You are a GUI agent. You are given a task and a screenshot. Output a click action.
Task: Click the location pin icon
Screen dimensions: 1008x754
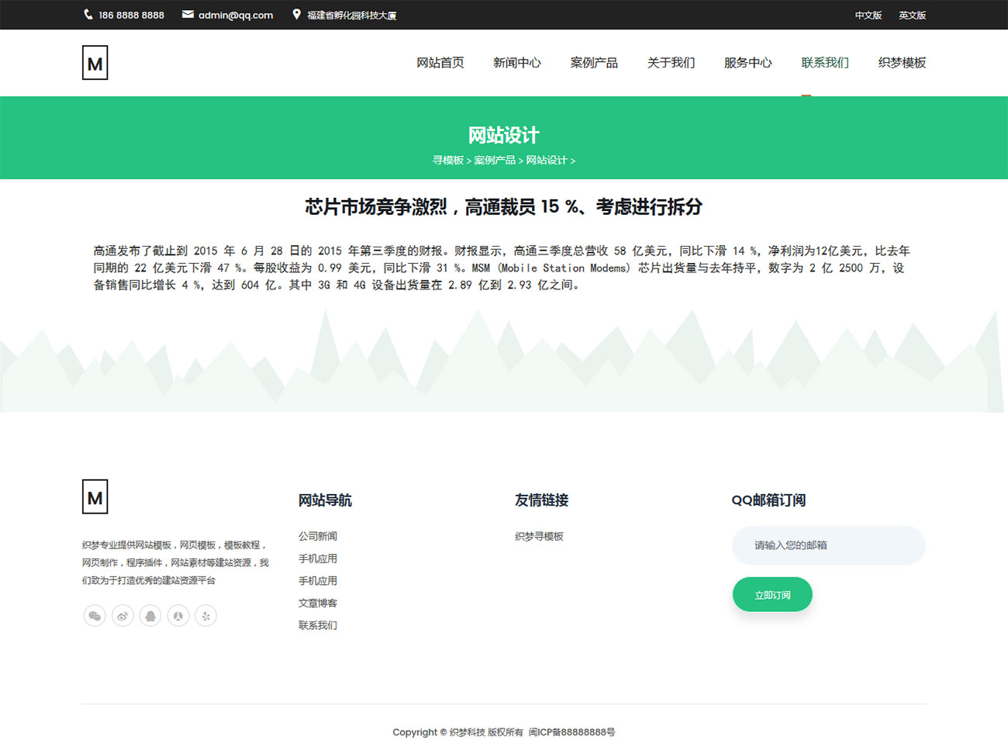click(x=296, y=15)
